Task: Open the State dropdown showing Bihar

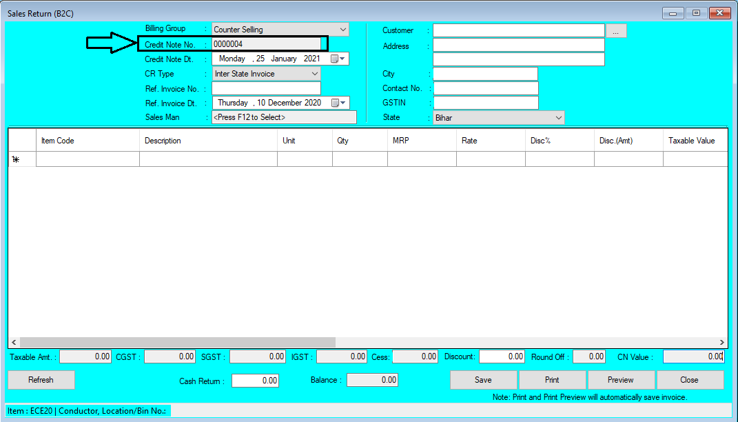Action: point(557,117)
